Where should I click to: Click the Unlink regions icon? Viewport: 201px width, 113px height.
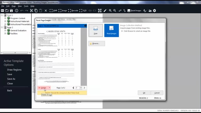click(94, 11)
